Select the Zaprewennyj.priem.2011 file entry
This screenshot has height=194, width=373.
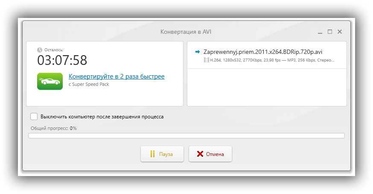pyautogui.click(x=263, y=52)
